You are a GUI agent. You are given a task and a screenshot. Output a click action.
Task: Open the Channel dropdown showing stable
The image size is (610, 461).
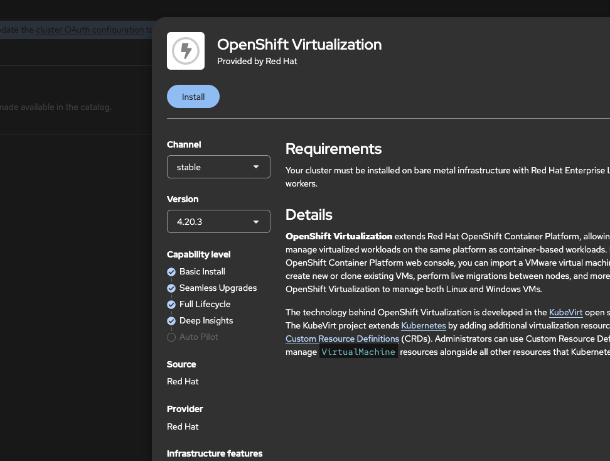[218, 166]
